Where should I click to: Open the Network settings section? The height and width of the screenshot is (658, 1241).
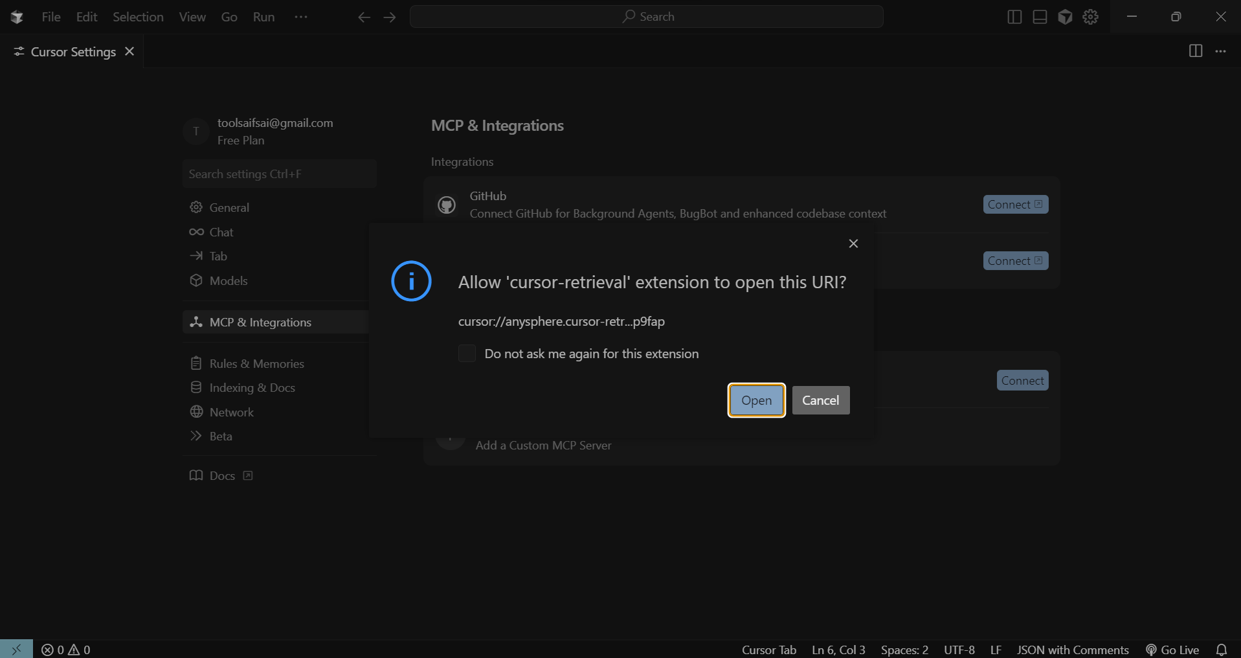pos(231,412)
